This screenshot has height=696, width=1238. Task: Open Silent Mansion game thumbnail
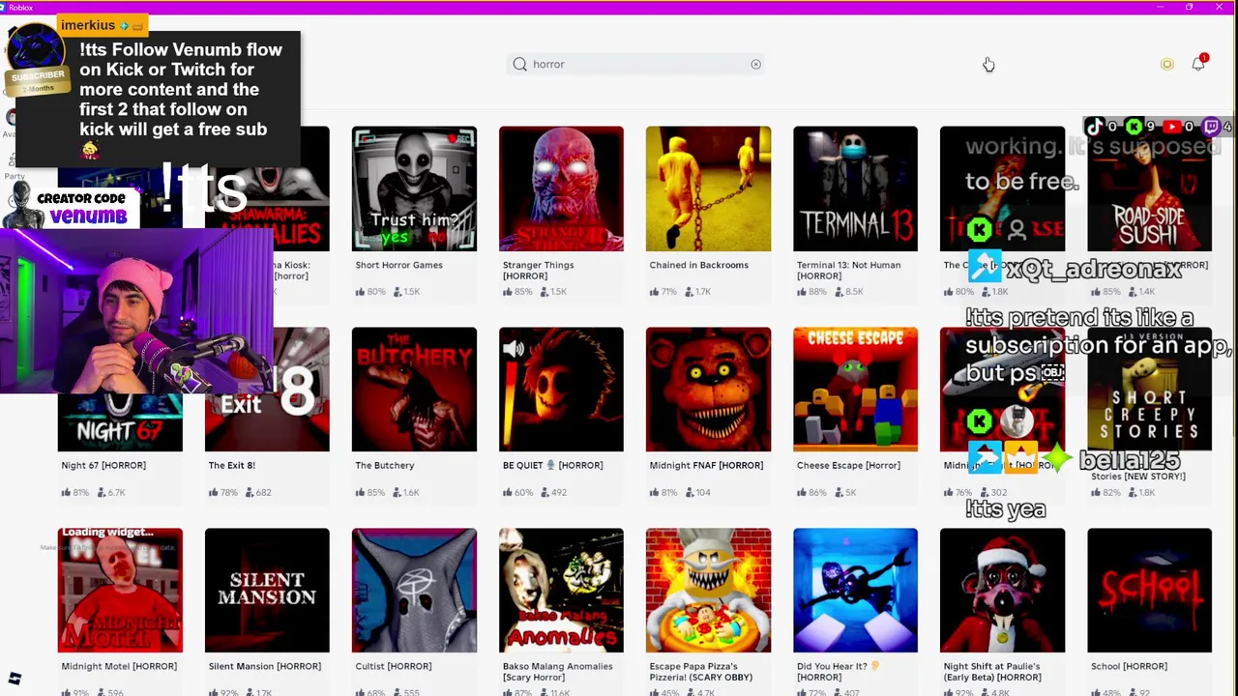click(267, 591)
